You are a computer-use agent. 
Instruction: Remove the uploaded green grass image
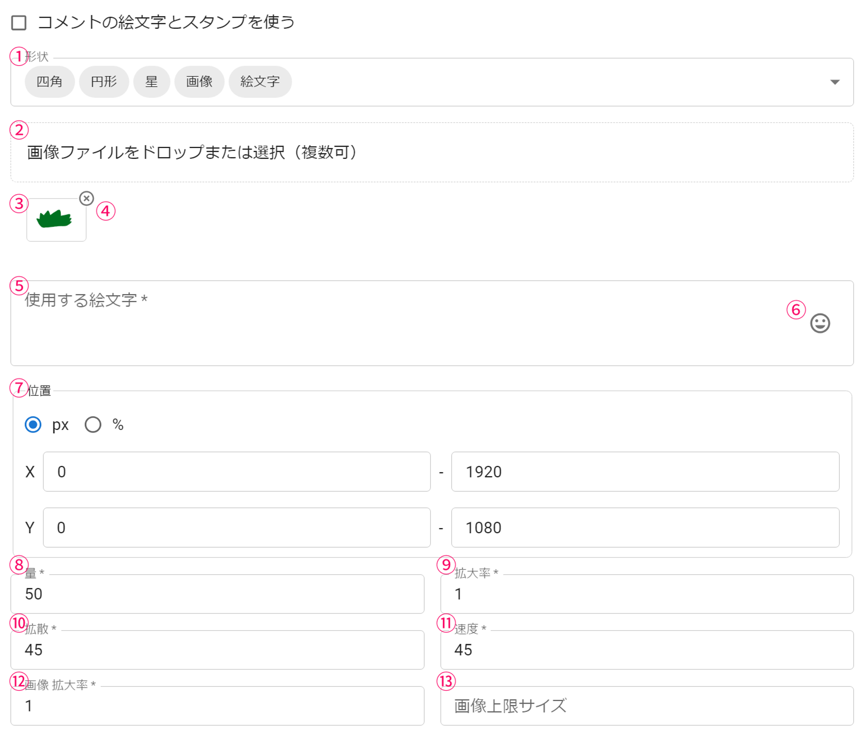pyautogui.click(x=86, y=198)
